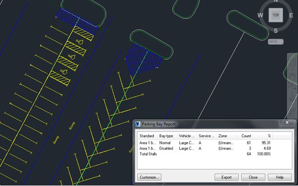Click the Parking Bay Report dialog title icon
The width and height of the screenshot is (298, 186).
coord(138,124)
